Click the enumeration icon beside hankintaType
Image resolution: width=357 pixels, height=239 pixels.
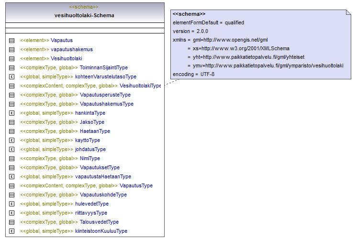(x=11, y=113)
